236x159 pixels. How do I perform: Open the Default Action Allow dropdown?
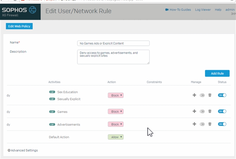[115, 137]
